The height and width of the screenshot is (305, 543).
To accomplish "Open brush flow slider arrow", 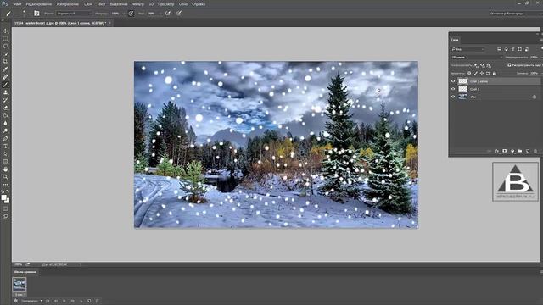I will [160, 14].
